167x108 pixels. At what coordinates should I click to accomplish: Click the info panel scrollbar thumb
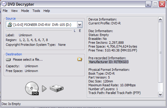click(160, 52)
